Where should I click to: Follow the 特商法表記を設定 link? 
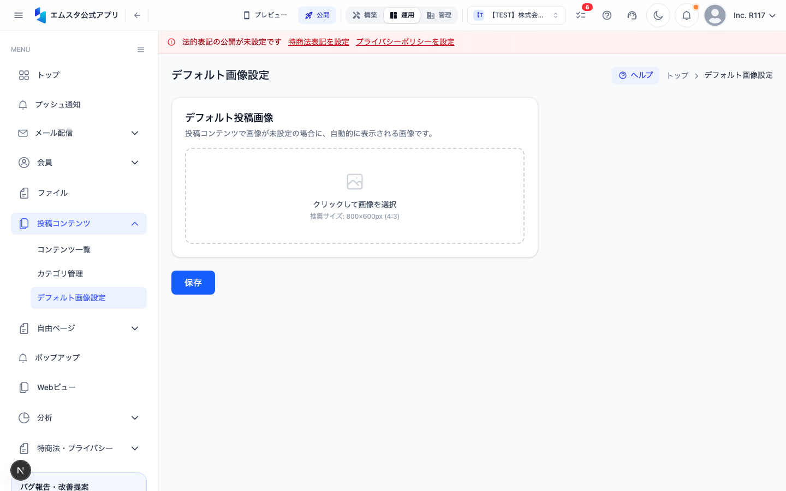tap(319, 42)
